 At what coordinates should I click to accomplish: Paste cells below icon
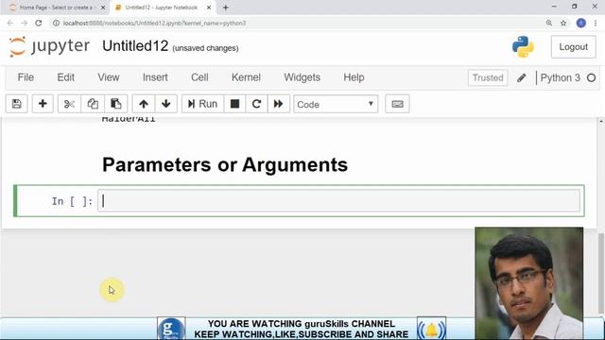tap(115, 104)
